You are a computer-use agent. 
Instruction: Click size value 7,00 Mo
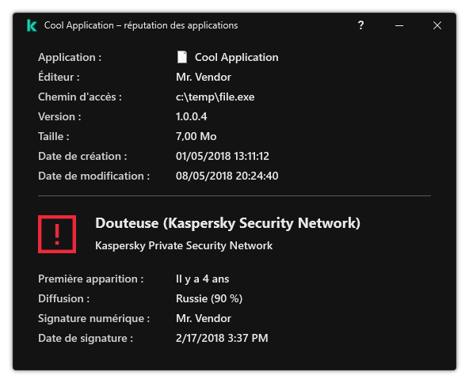[x=196, y=137]
